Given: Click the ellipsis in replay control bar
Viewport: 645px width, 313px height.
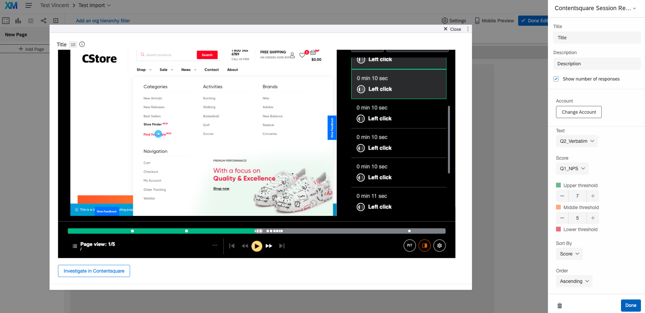Looking at the screenshot, I should pos(215,245).
